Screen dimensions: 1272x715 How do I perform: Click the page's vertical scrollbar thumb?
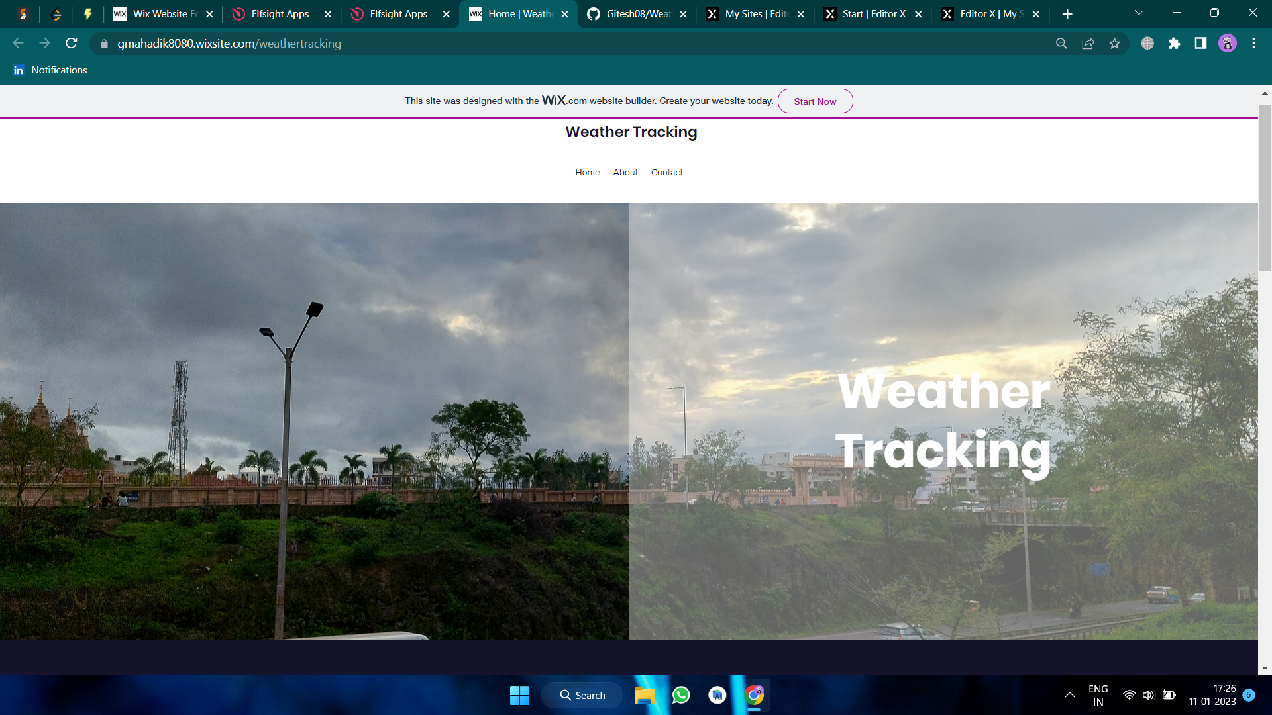pyautogui.click(x=1265, y=189)
